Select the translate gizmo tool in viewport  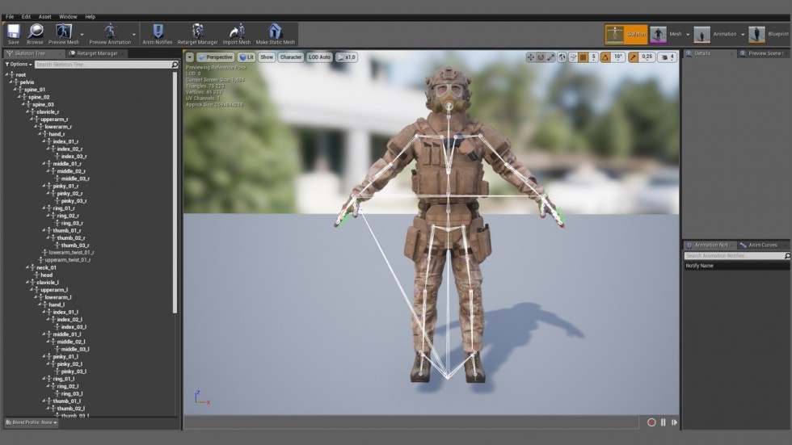(x=530, y=57)
